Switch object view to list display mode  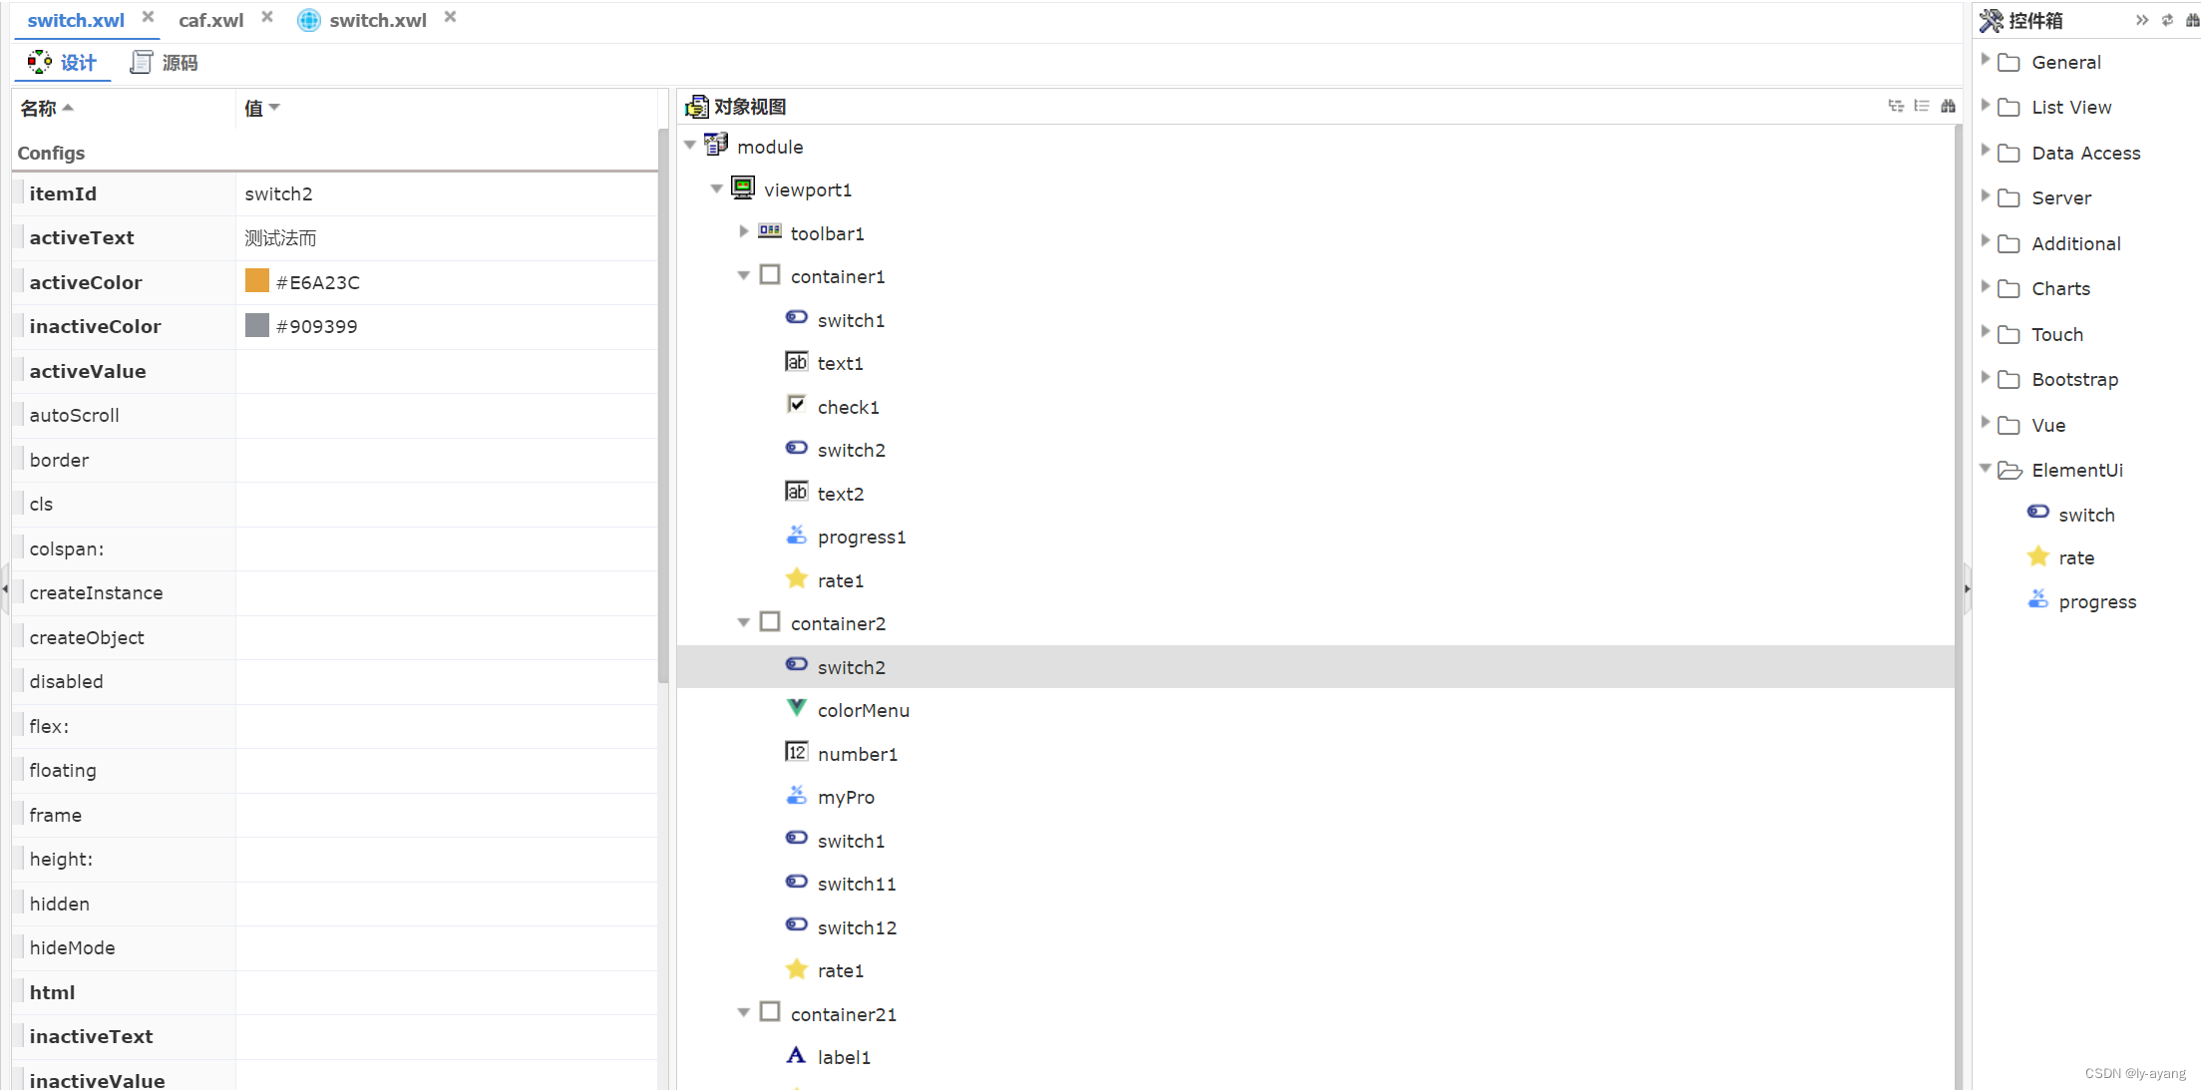(x=1922, y=106)
